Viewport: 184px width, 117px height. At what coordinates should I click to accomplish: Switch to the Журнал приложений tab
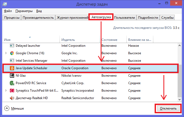click(x=72, y=18)
